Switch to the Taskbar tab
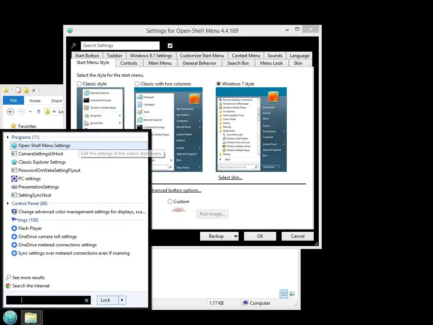 (x=114, y=56)
